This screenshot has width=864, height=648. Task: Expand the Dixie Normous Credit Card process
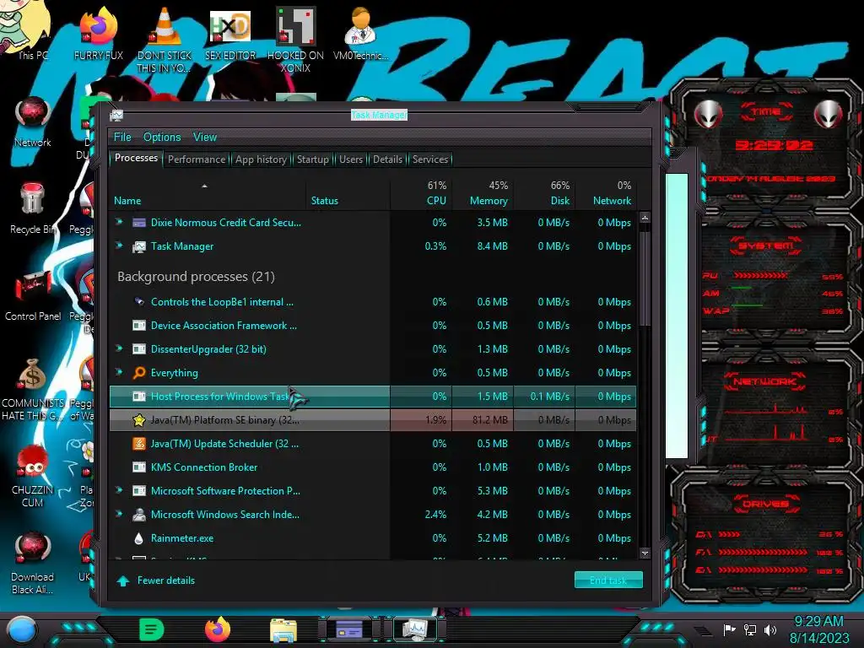tap(119, 222)
